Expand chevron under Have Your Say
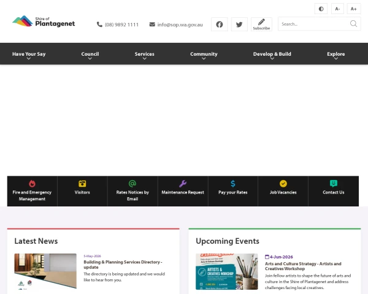 tap(29, 59)
